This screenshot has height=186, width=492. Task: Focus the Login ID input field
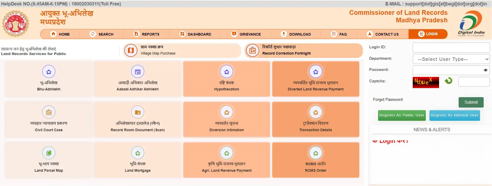point(451,48)
